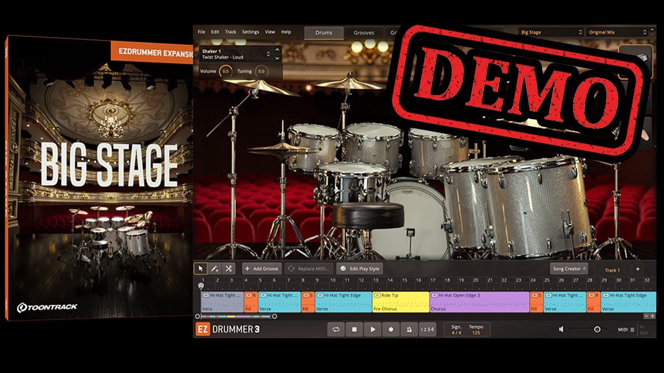
Task: Zoom out the timeline with minus button
Action: 646,316
